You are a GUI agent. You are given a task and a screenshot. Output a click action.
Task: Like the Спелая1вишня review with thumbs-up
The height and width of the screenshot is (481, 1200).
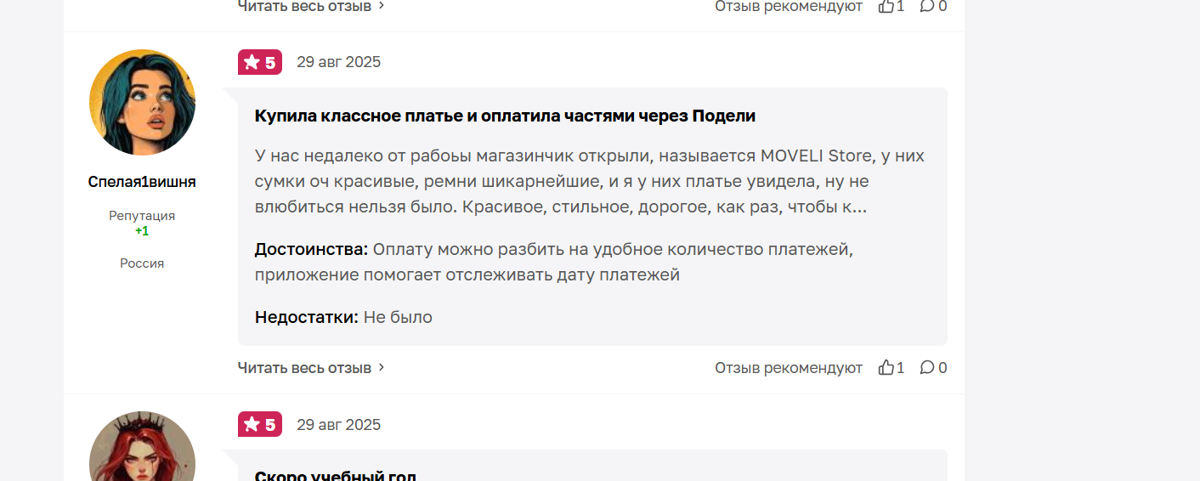click(886, 367)
